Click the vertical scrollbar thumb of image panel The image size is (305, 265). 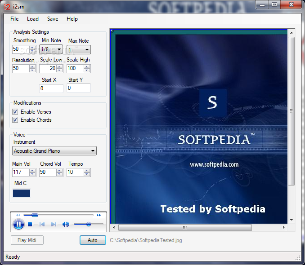pyautogui.click(x=291, y=111)
